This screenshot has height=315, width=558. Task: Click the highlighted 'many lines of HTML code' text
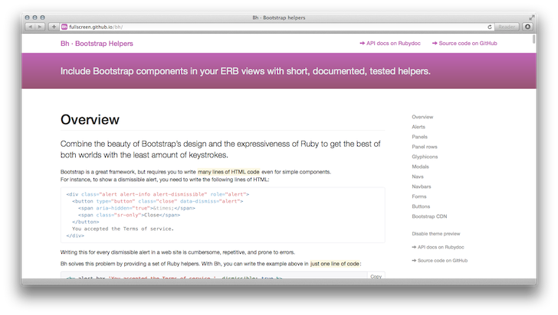(228, 172)
